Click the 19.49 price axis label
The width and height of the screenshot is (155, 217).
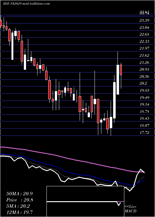click(144, 98)
